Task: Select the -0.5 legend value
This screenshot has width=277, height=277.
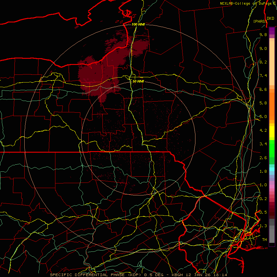Action: pyautogui.click(x=262, y=212)
